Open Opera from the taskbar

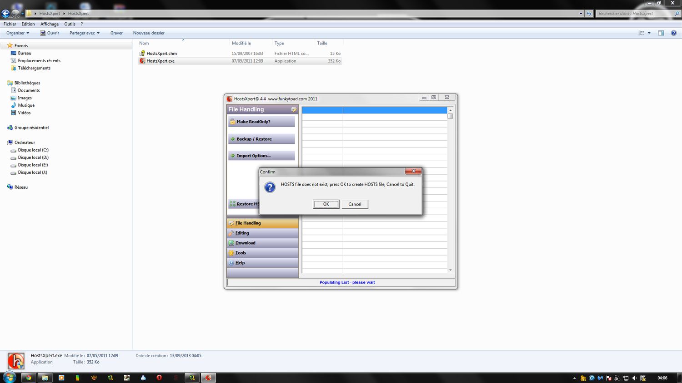[x=159, y=378]
